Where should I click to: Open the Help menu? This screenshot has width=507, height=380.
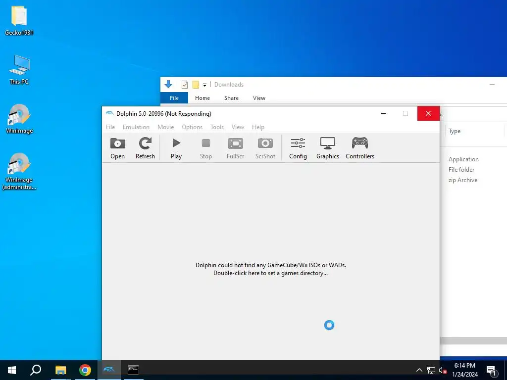tap(258, 127)
